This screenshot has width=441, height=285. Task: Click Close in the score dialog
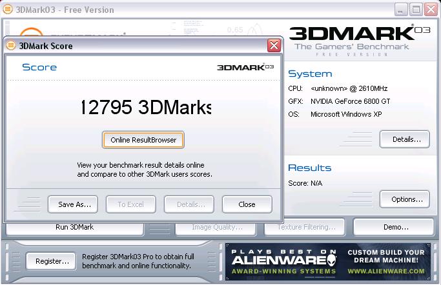tap(247, 204)
